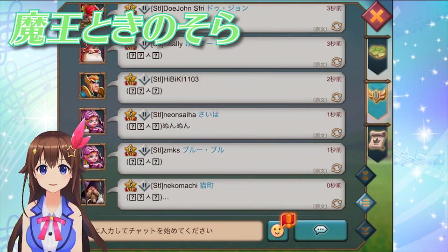Click the speech bubble send button
Viewport: 448px width, 252px height.
(x=321, y=230)
